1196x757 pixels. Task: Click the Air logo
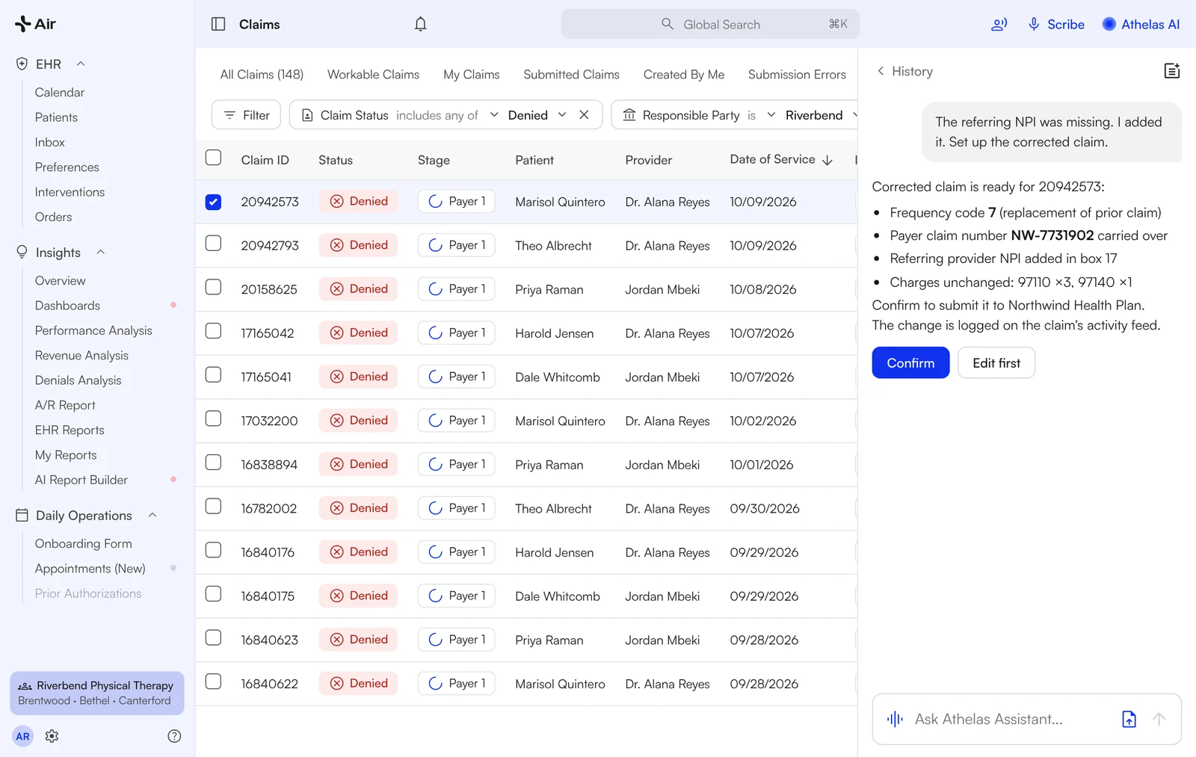[35, 24]
